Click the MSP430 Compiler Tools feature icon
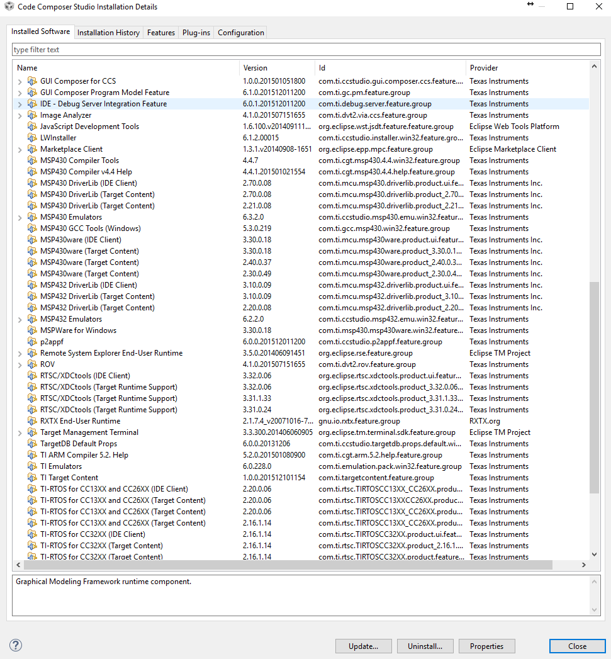 click(x=32, y=160)
